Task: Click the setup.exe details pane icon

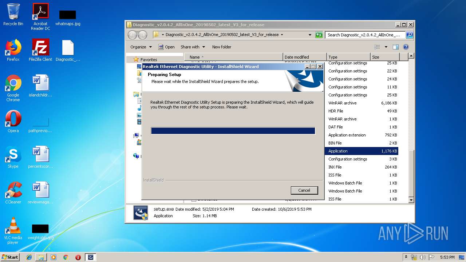Action: coord(141,213)
